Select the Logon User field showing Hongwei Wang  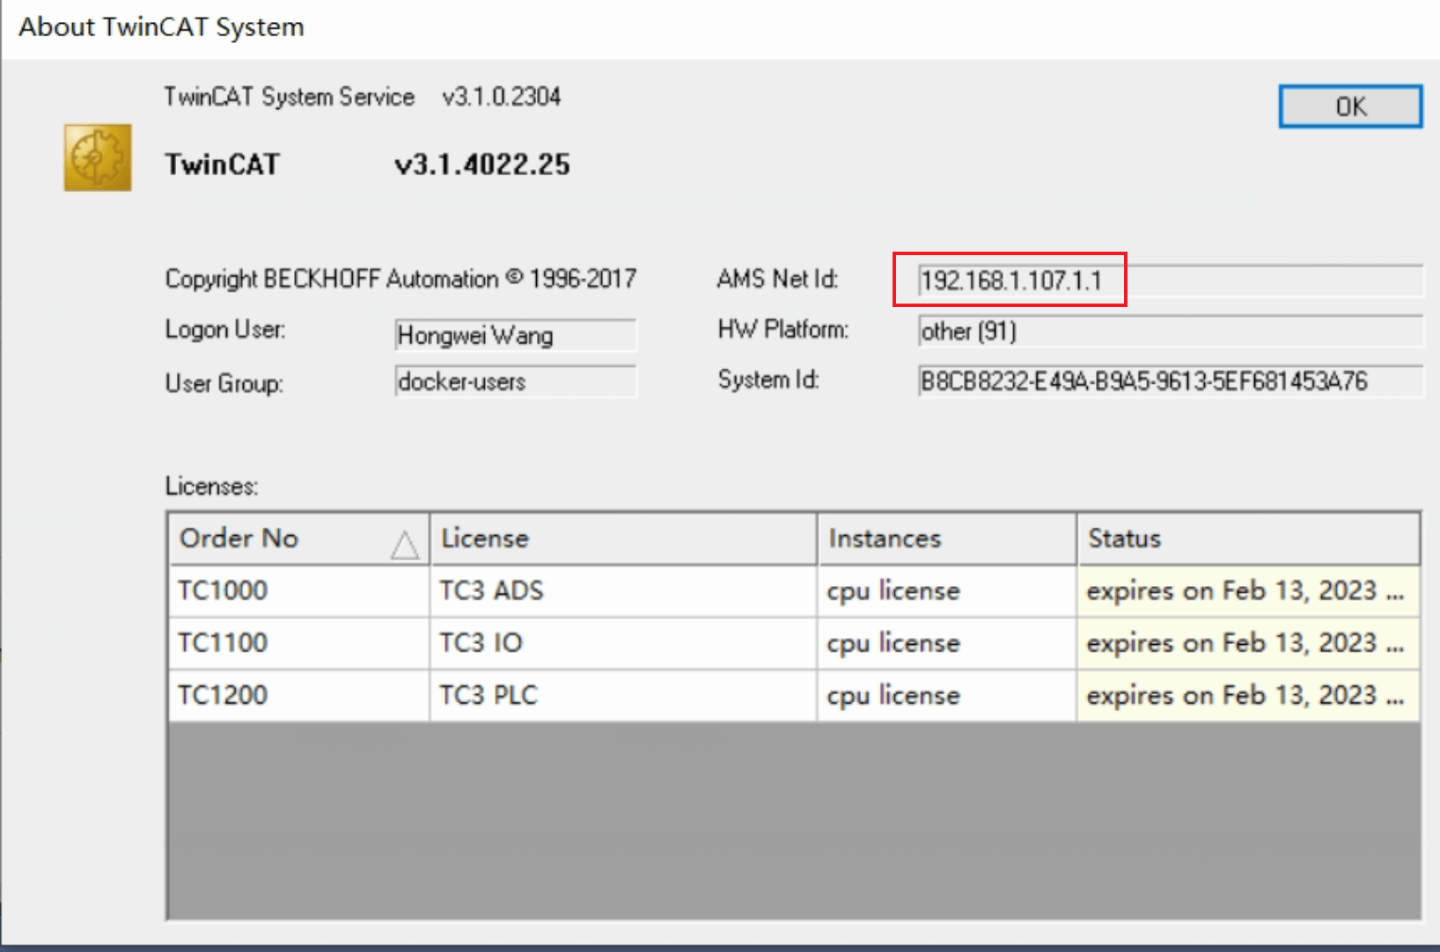[x=516, y=334]
